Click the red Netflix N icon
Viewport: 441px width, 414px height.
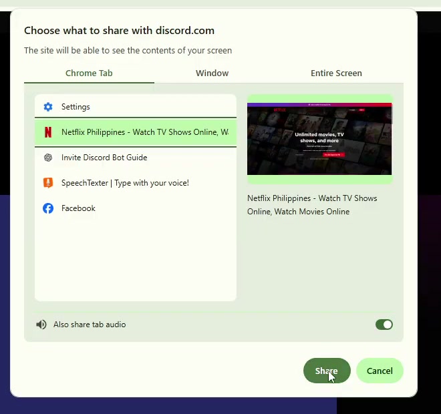coord(48,132)
